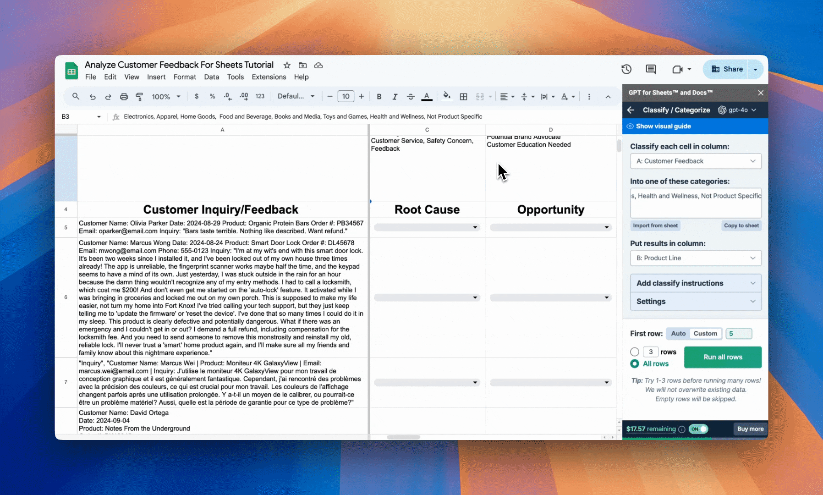Close the GPT for Sheets sidebar
This screenshot has height=495, width=823.
pyautogui.click(x=761, y=93)
